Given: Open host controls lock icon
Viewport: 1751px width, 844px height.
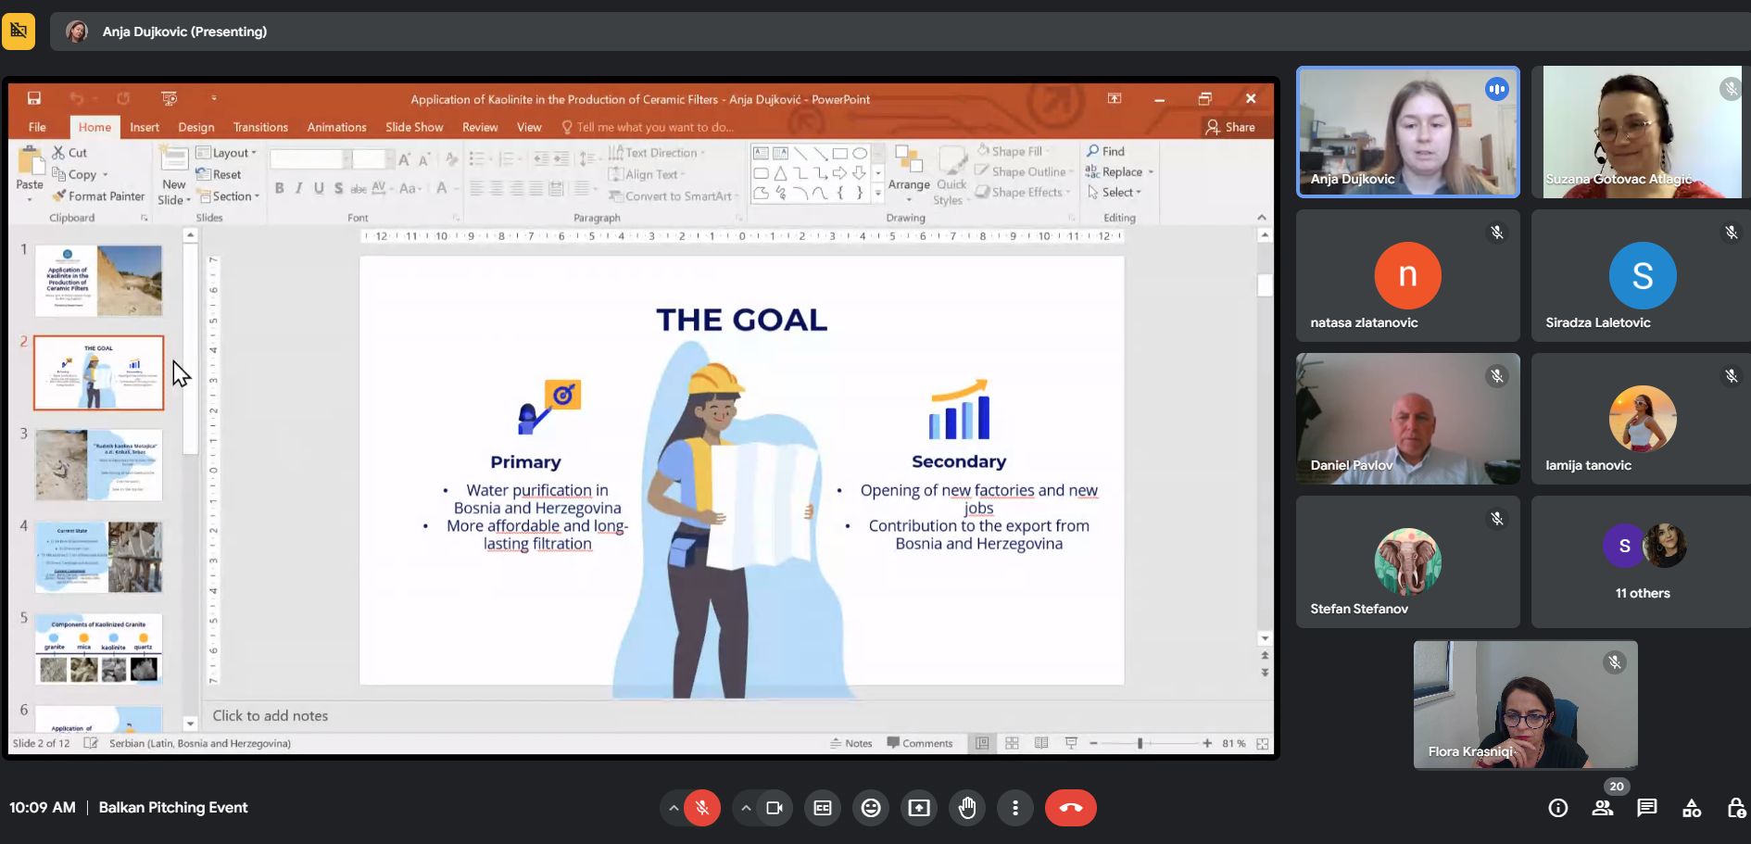Looking at the screenshot, I should [x=1736, y=808].
